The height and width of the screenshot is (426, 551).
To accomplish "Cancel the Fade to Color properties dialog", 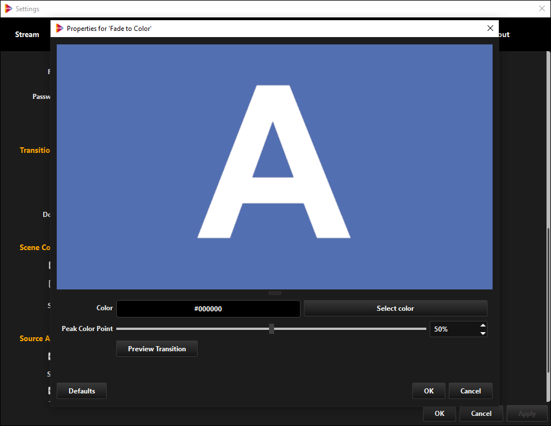I will [470, 391].
